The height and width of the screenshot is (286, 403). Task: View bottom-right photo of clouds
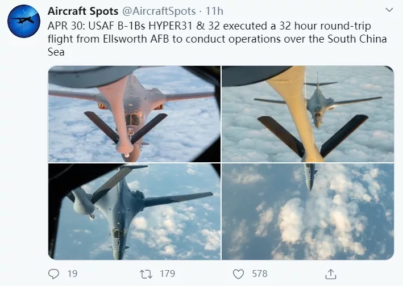[x=308, y=212]
